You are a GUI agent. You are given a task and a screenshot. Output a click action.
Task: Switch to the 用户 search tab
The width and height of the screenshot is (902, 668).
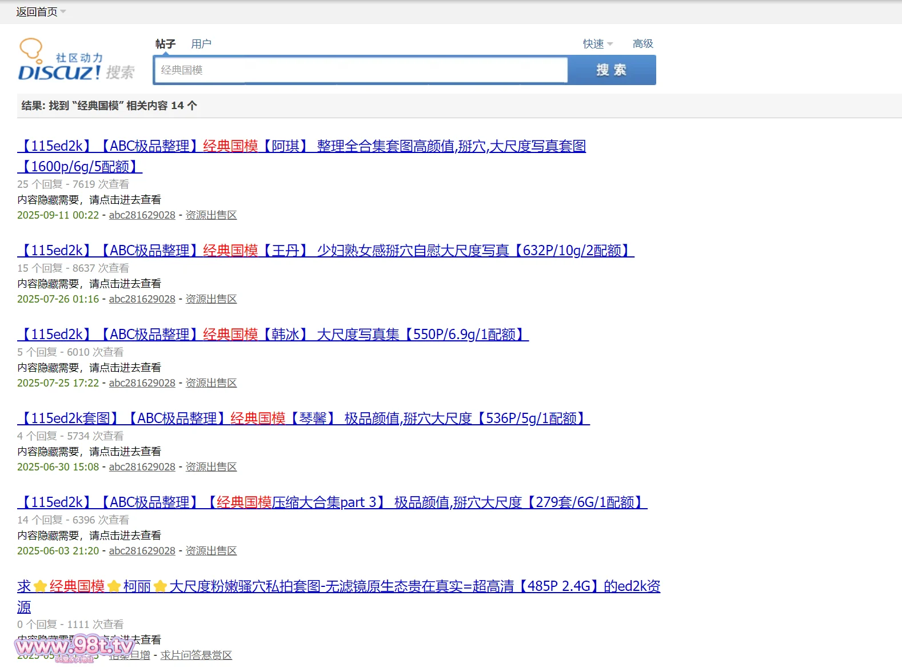click(201, 44)
